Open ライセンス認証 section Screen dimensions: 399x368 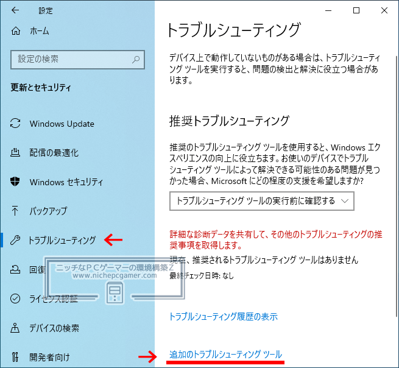click(54, 299)
